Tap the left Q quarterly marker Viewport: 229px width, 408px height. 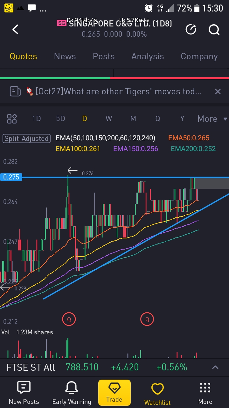coord(69,319)
